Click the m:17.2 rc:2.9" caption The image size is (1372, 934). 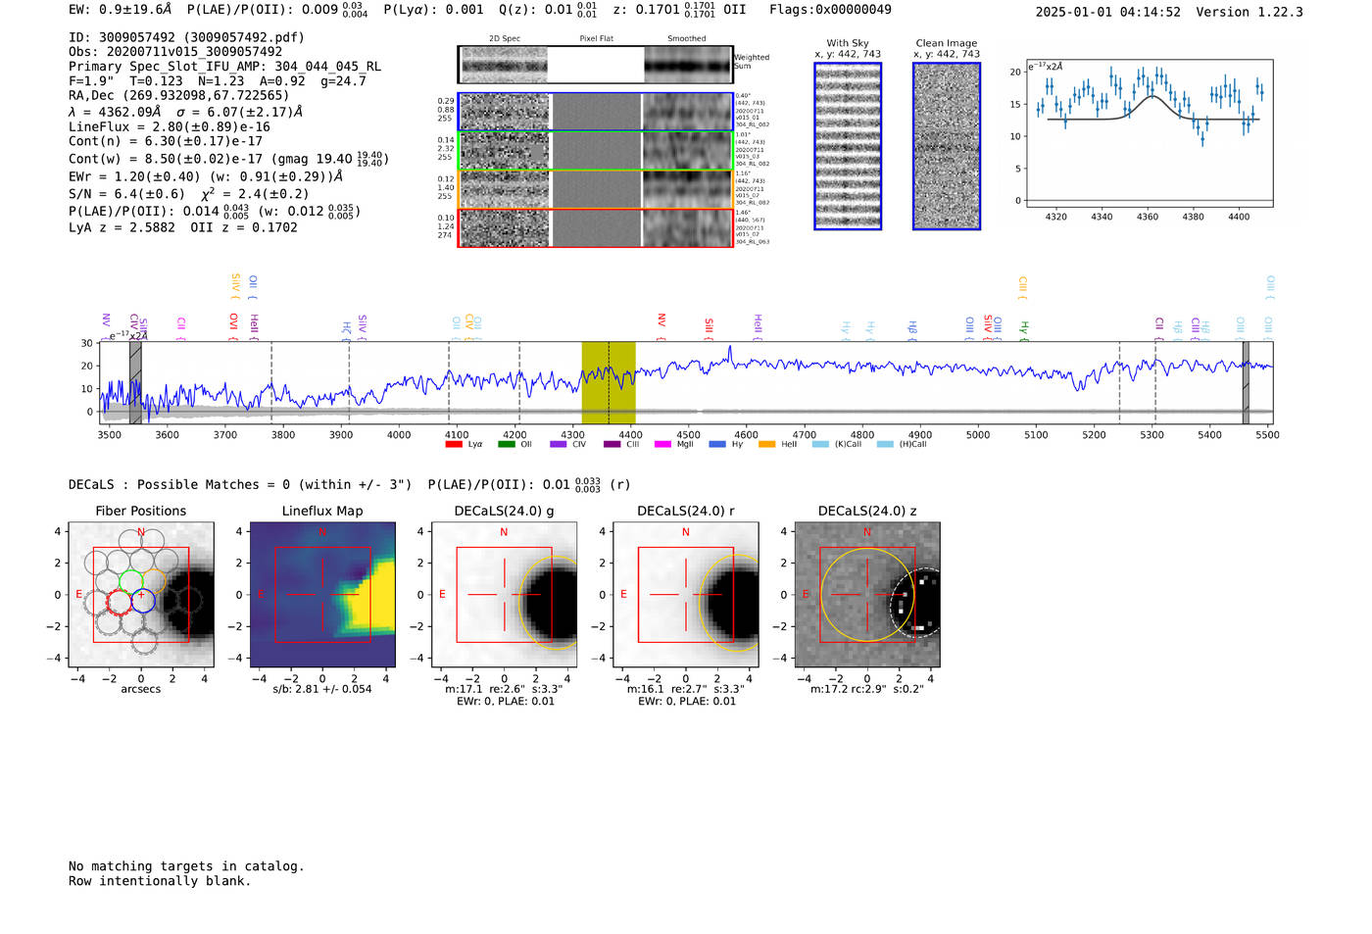[867, 689]
